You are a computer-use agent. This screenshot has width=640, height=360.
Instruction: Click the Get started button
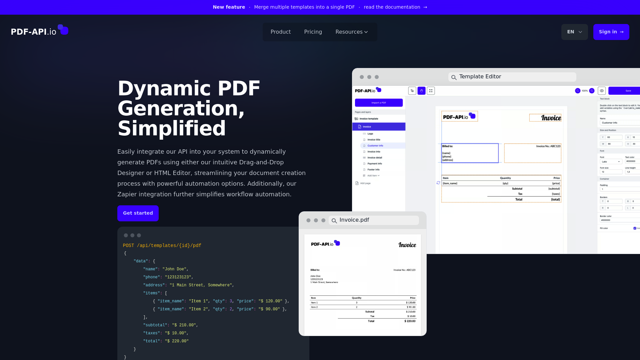(138, 213)
